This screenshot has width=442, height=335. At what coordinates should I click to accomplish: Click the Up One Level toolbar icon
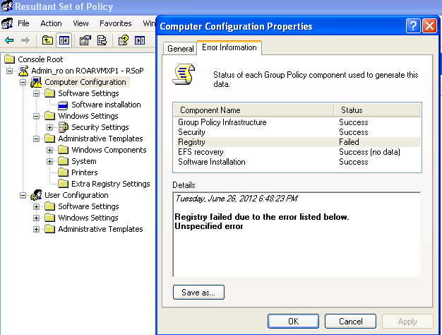pyautogui.click(x=47, y=41)
